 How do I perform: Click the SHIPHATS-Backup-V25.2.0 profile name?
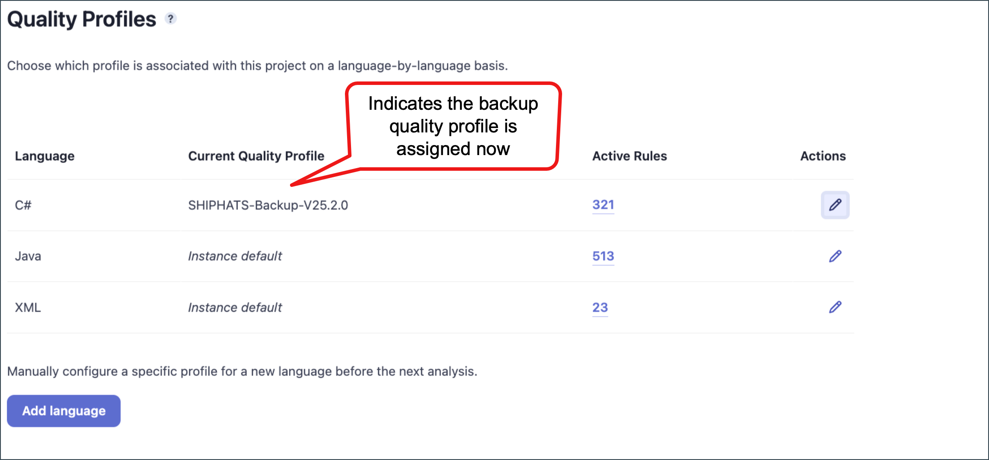tap(268, 205)
